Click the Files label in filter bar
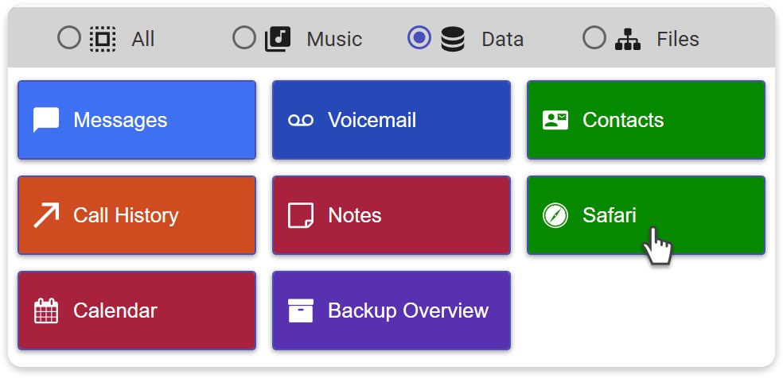The width and height of the screenshot is (783, 378). (x=677, y=39)
